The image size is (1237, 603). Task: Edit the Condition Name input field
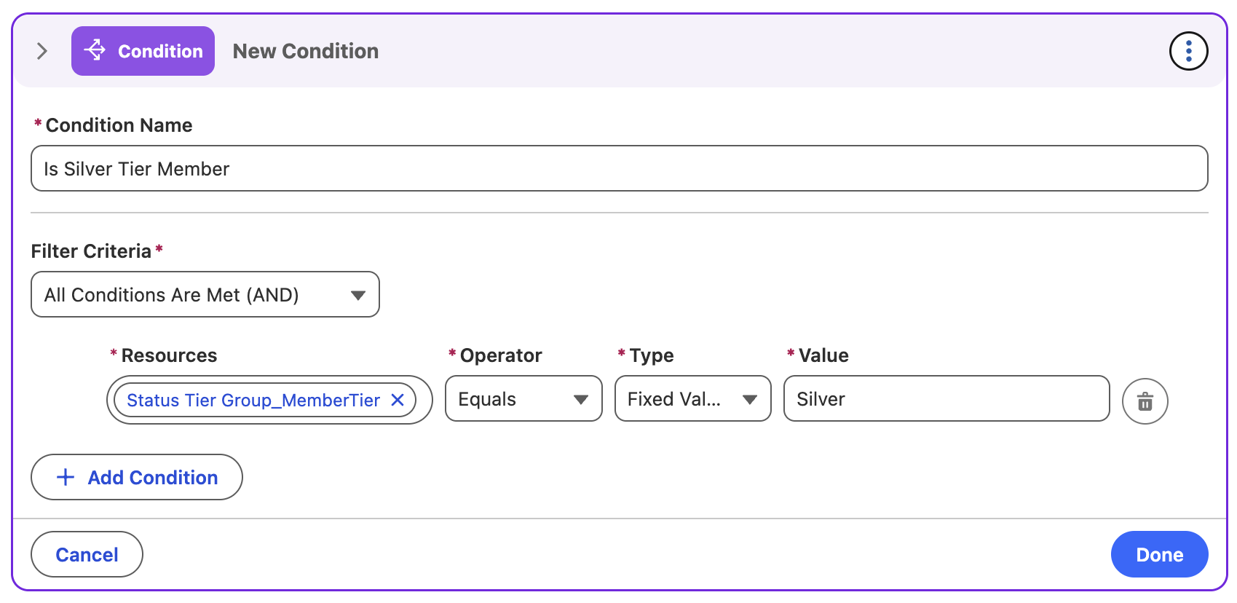[x=619, y=168]
